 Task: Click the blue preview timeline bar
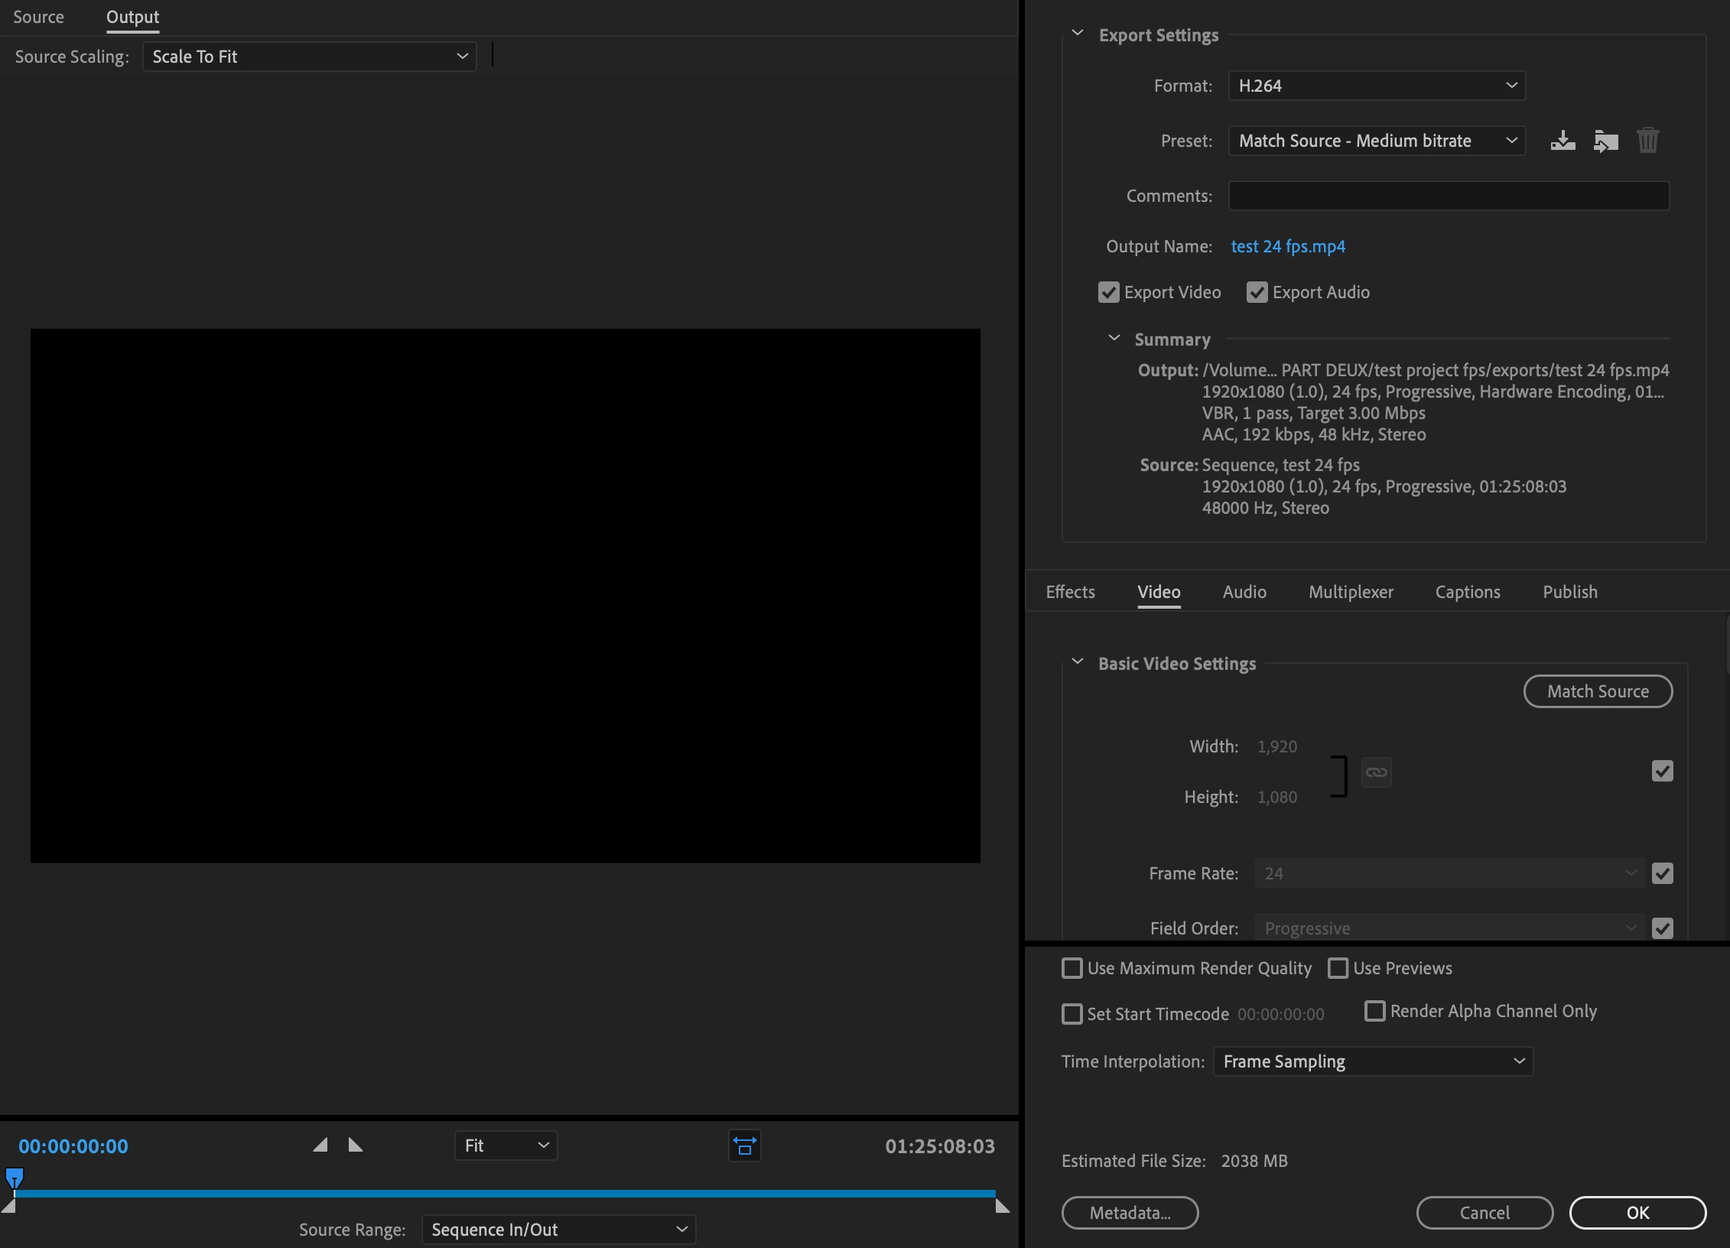click(x=505, y=1193)
